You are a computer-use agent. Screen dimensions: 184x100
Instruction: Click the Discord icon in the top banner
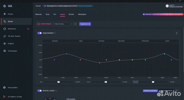pyautogui.click(x=45, y=6)
